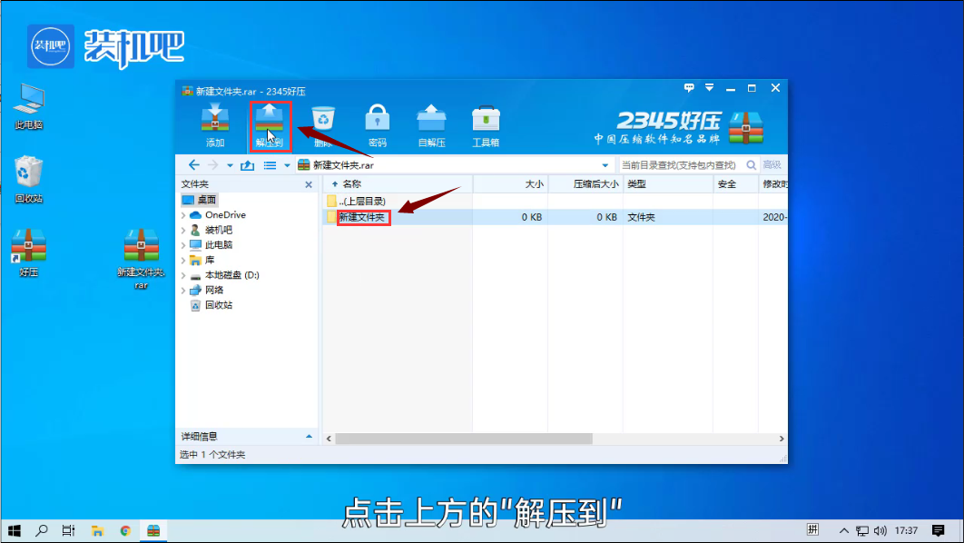The height and width of the screenshot is (543, 964).
Task: Open the ..(上层目录) parent directory entry
Action: 361,201
